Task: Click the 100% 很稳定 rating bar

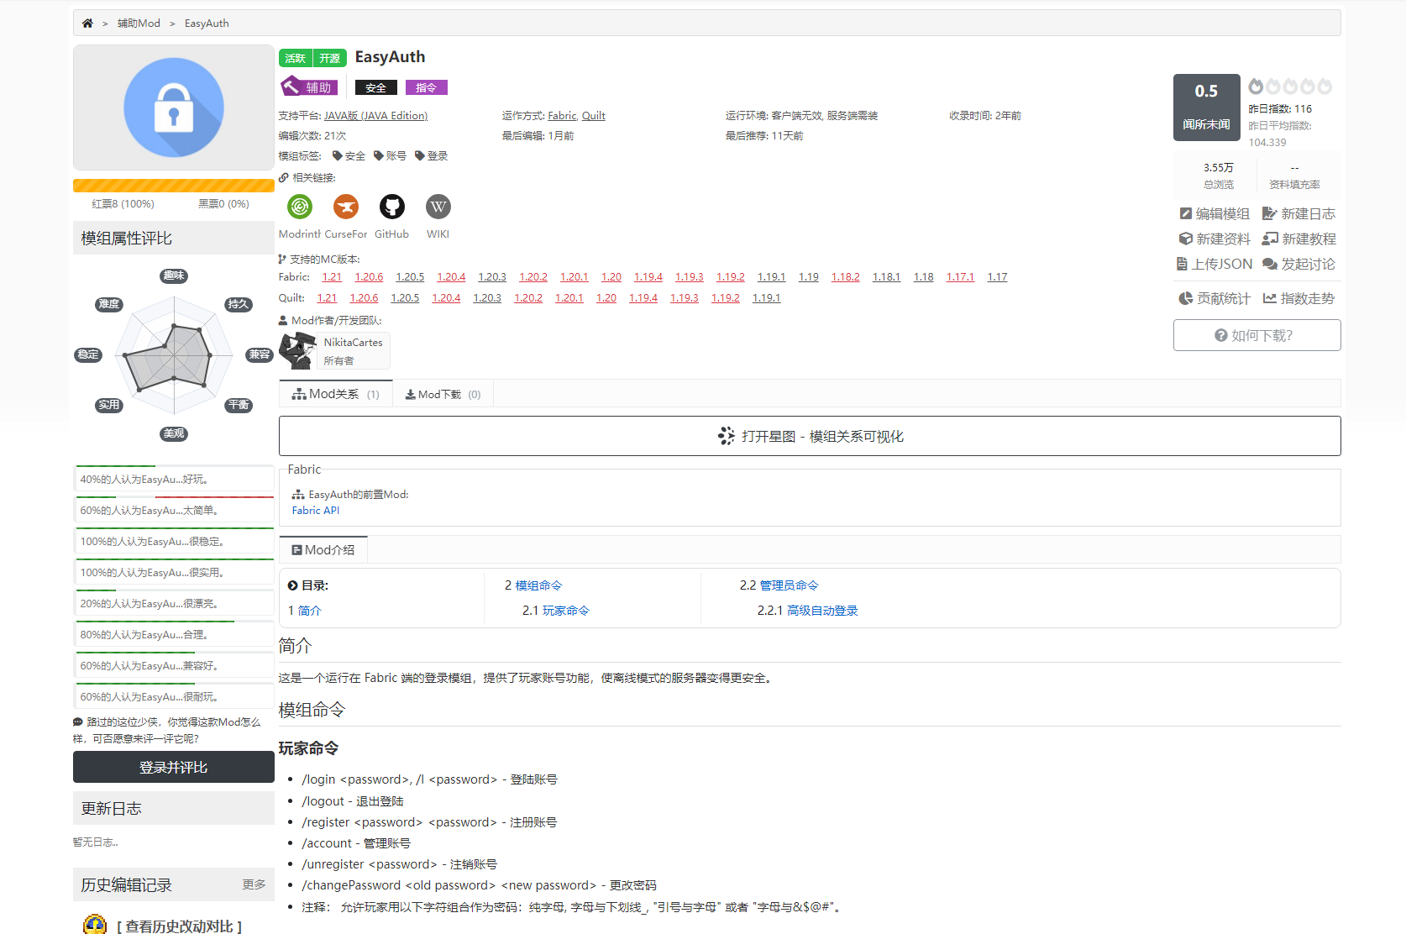Action: [174, 541]
